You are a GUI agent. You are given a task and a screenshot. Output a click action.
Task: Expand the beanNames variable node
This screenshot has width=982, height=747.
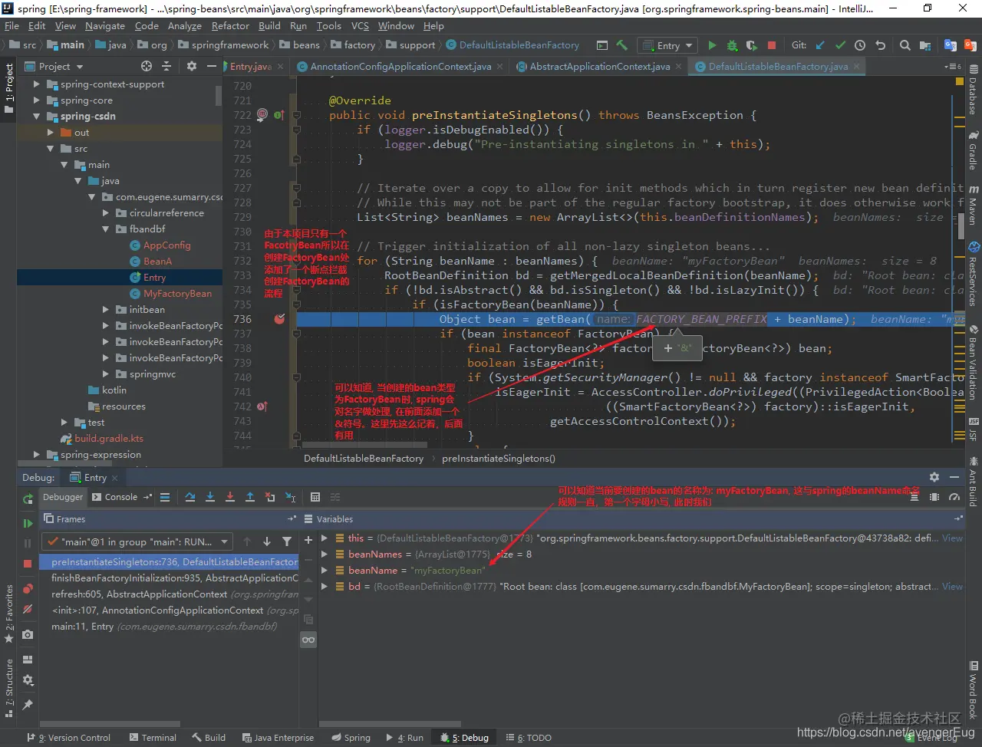point(325,554)
